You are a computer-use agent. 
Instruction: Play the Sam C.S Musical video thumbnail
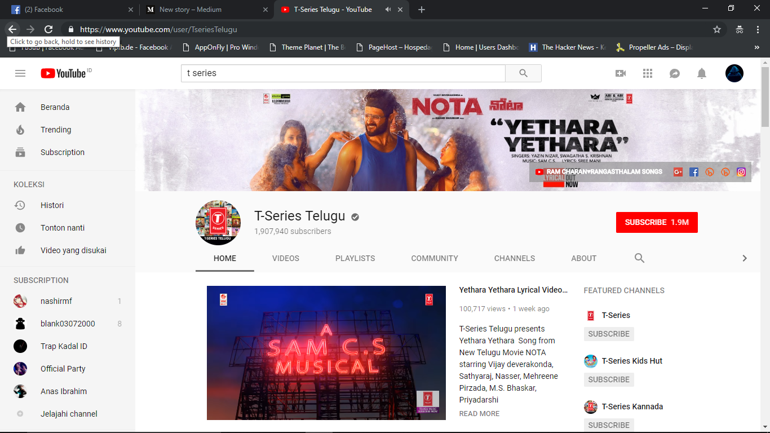pos(326,353)
